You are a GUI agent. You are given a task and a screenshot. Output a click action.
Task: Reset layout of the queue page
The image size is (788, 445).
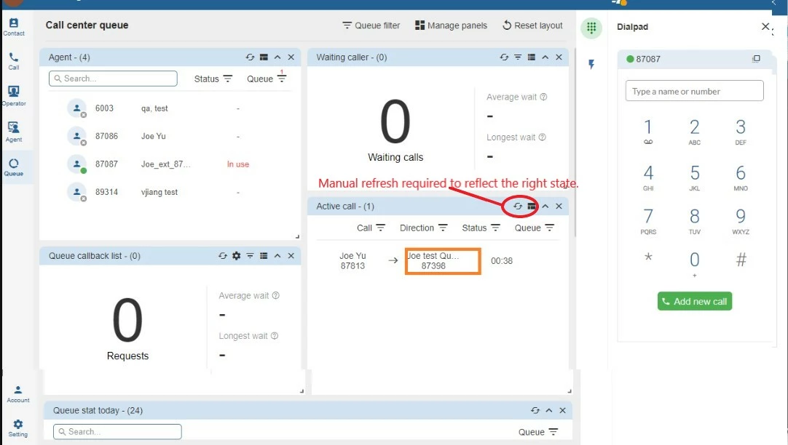point(532,25)
